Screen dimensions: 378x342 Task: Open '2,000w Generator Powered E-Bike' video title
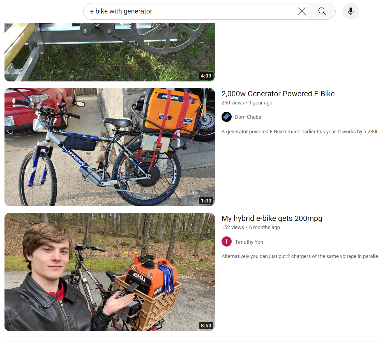[278, 94]
